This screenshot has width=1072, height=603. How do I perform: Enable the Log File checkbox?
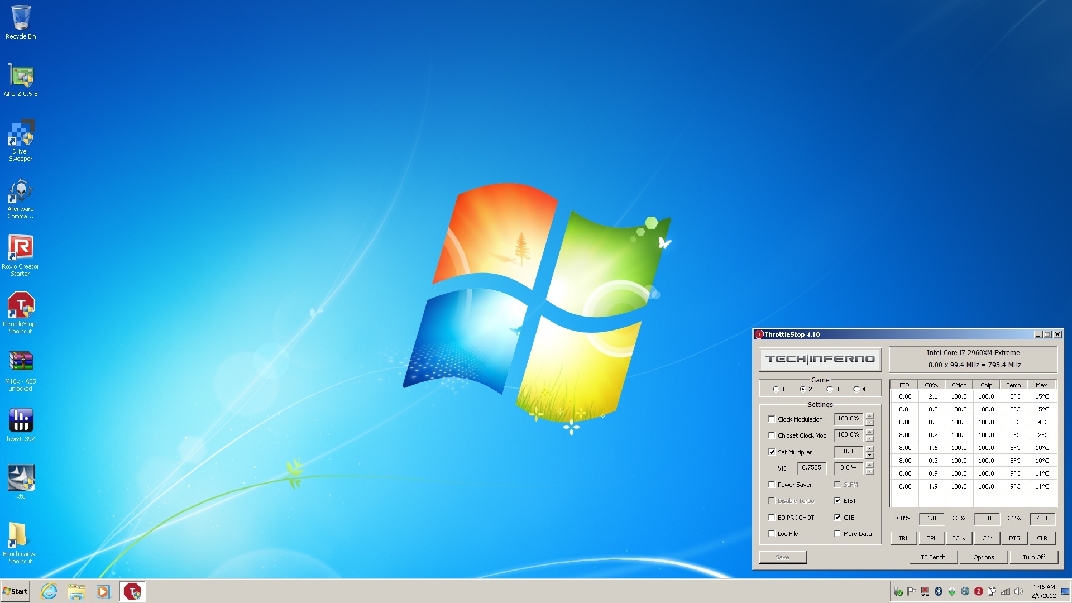tap(772, 533)
